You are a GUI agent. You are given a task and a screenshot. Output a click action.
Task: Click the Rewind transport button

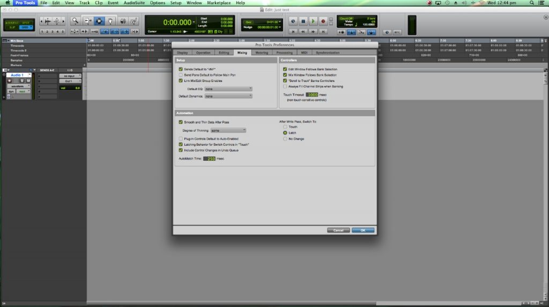click(x=303, y=32)
